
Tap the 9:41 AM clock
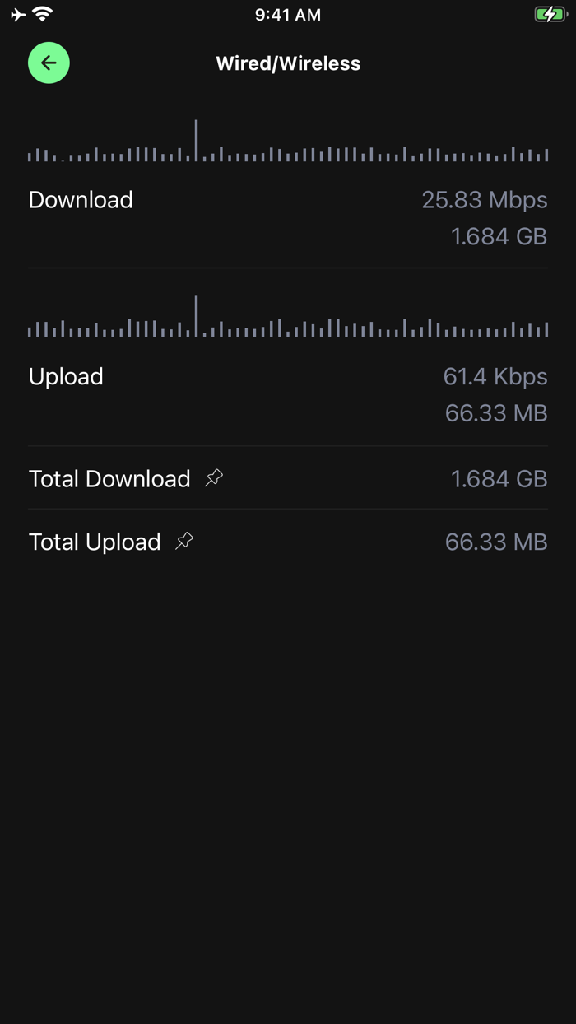pos(288,15)
